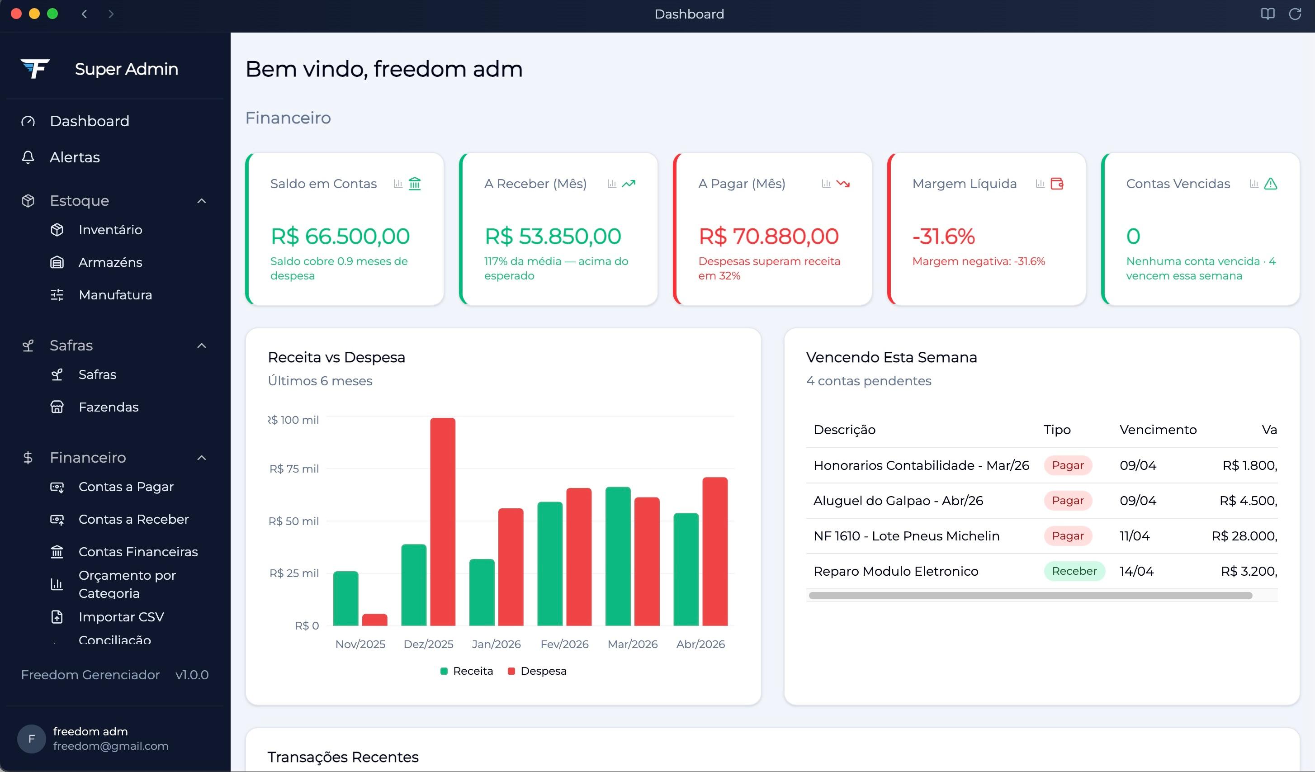Click chart icon on A Pagar card
Screen dimensions: 1315x772
826,184
